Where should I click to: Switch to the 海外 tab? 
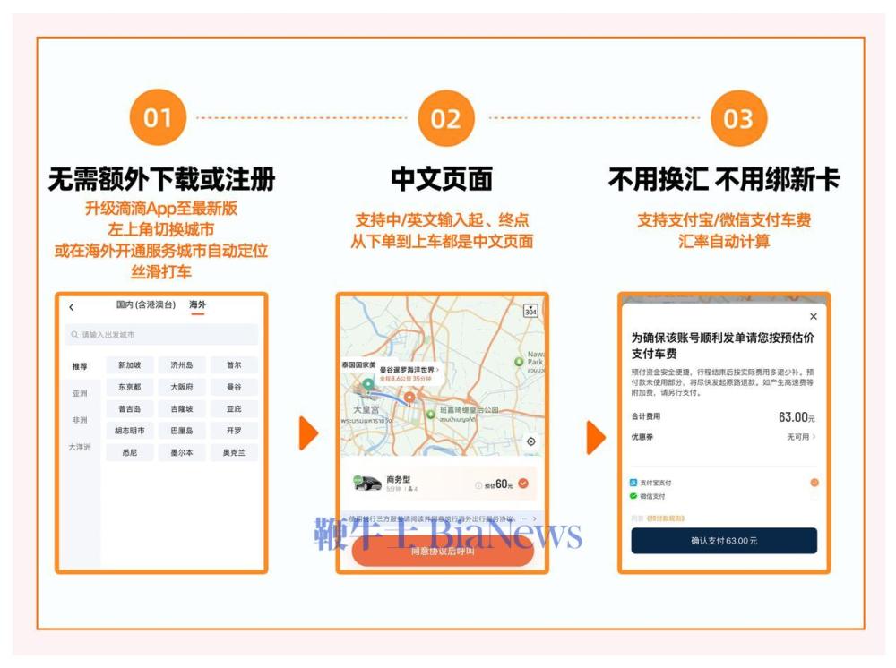[x=197, y=305]
